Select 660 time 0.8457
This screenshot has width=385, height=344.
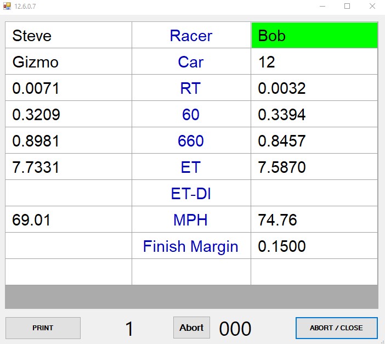314,140
